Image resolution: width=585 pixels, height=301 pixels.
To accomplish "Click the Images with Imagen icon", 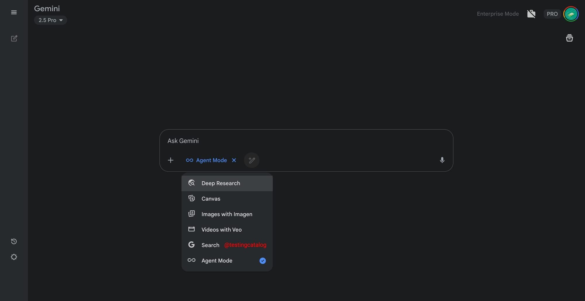I will [192, 214].
